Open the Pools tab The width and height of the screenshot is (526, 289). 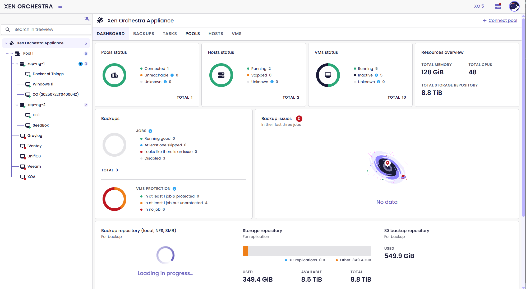[x=193, y=34]
